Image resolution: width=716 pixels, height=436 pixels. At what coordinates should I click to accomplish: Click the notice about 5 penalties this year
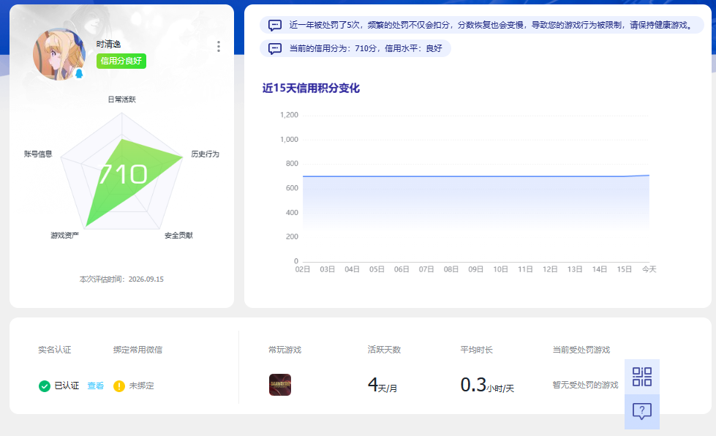coord(482,25)
